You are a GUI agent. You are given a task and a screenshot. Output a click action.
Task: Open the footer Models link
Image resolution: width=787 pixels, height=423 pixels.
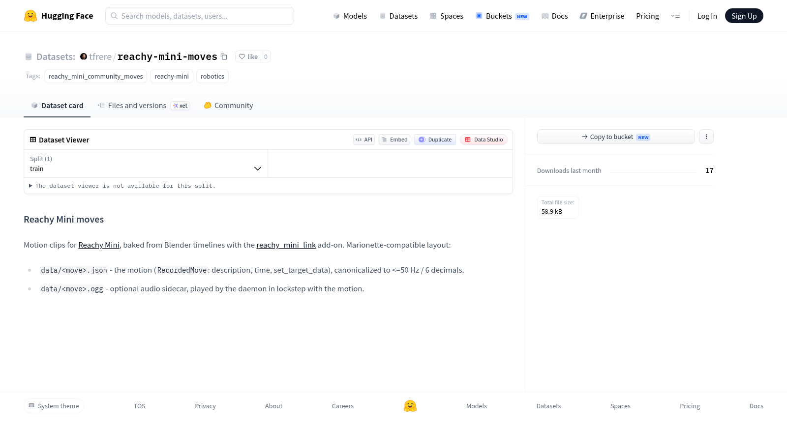(x=477, y=406)
